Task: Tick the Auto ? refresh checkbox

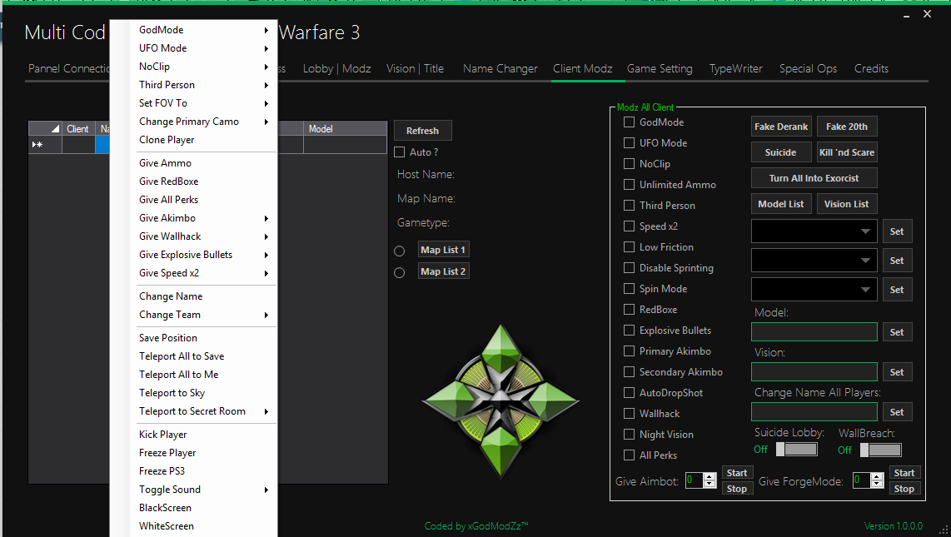Action: [400, 152]
